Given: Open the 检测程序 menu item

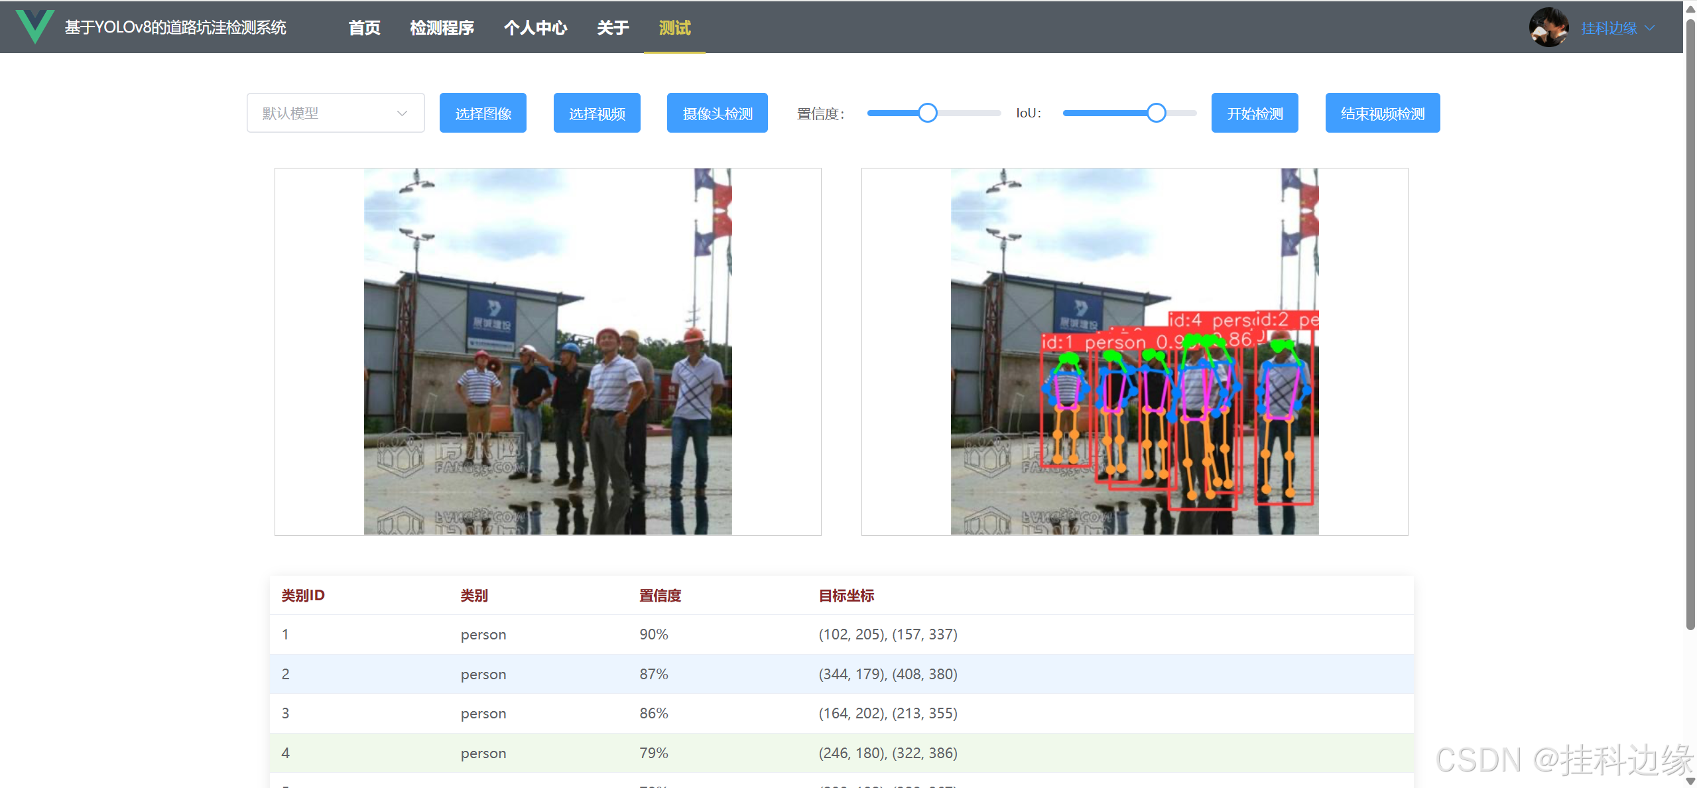Looking at the screenshot, I should click(442, 28).
